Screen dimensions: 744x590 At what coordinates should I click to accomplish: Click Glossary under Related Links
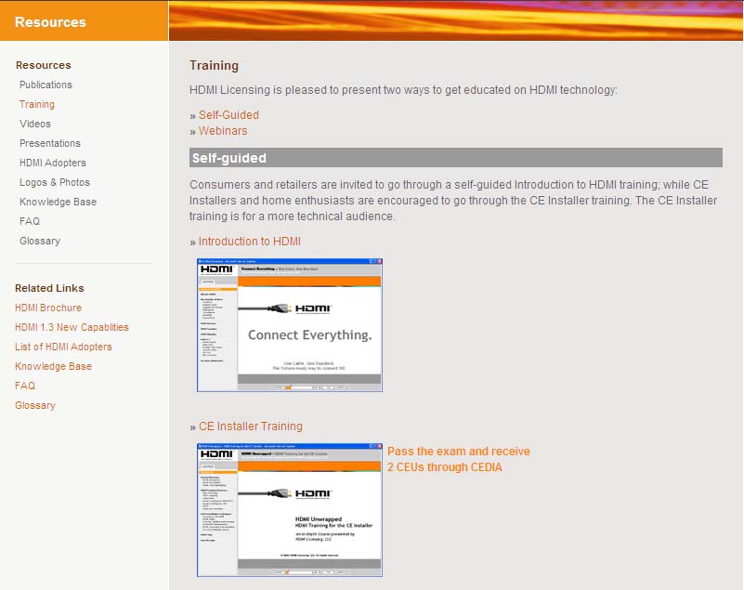tap(35, 405)
